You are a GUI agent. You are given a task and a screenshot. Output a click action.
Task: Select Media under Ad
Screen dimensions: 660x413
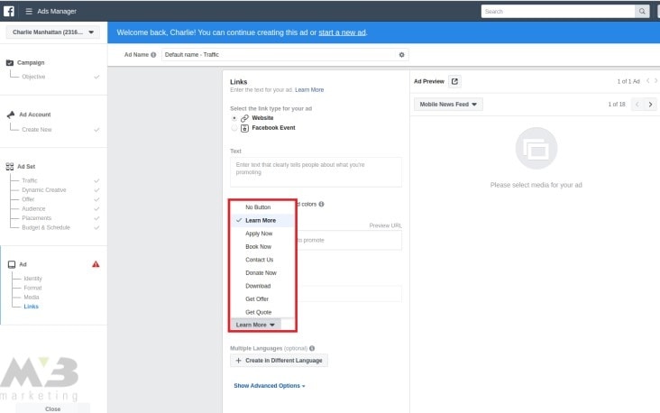[x=32, y=298]
